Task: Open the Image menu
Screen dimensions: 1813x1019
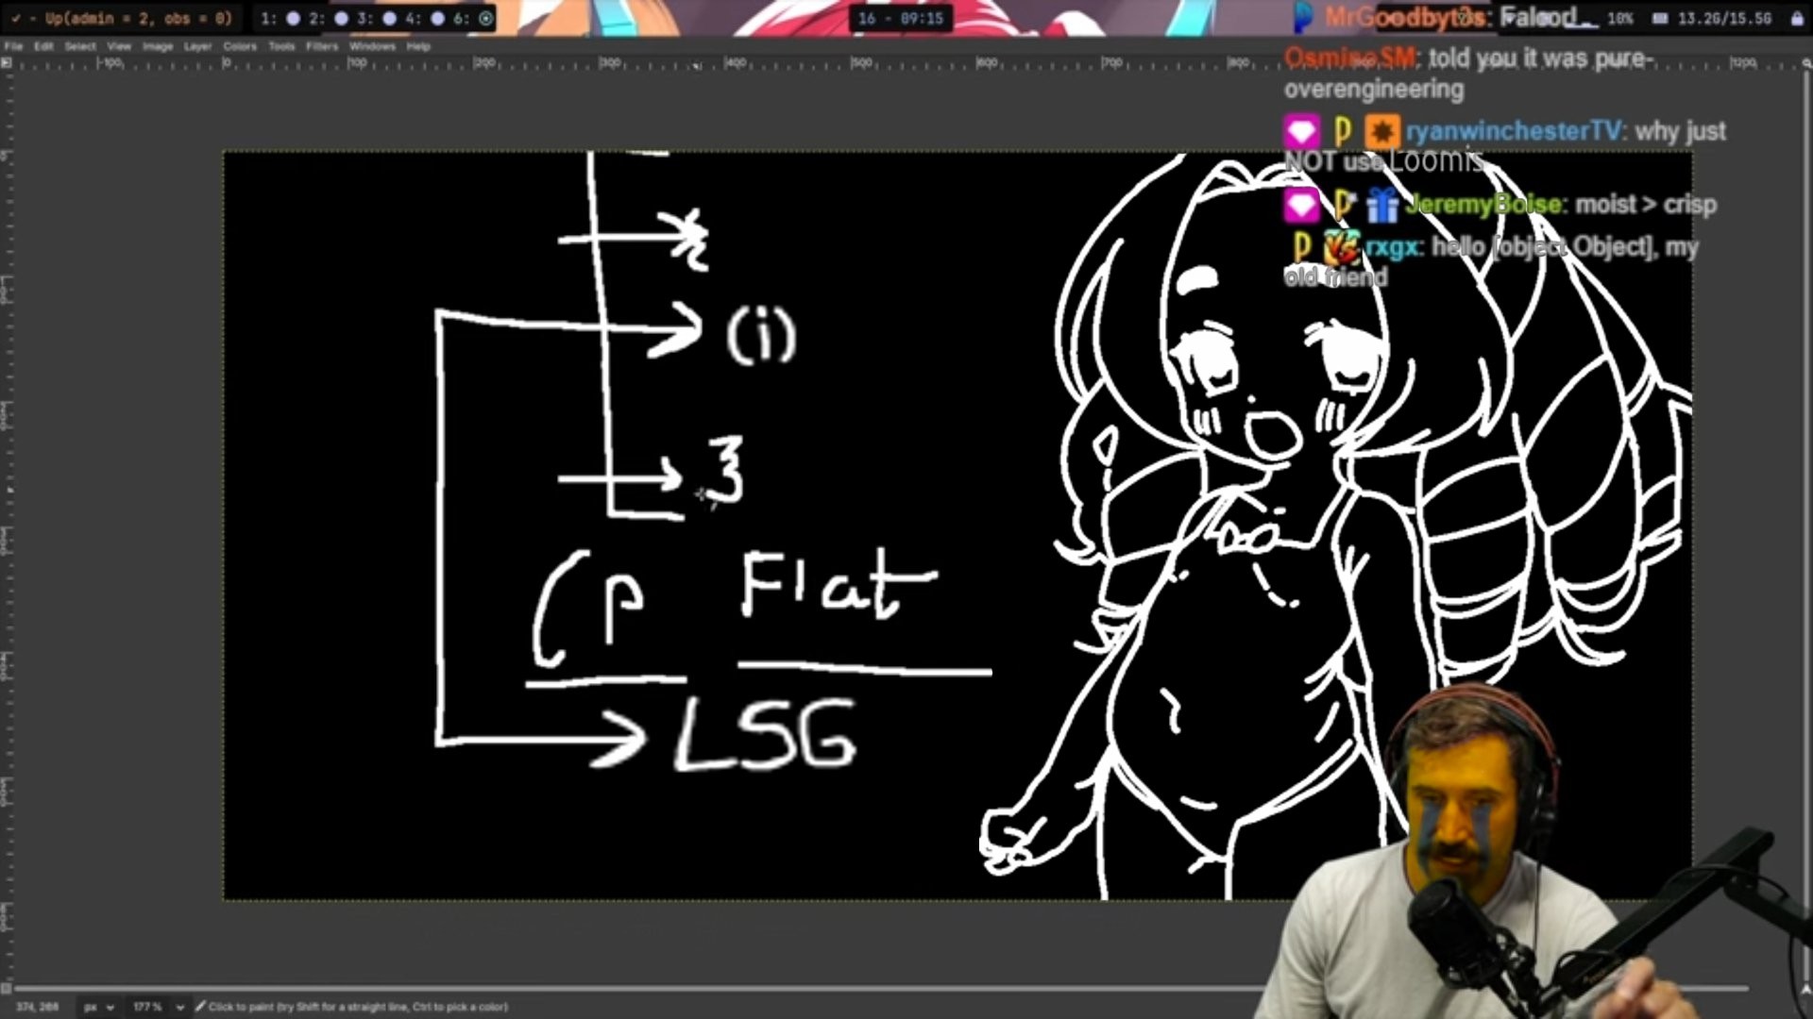Action: click(x=158, y=46)
